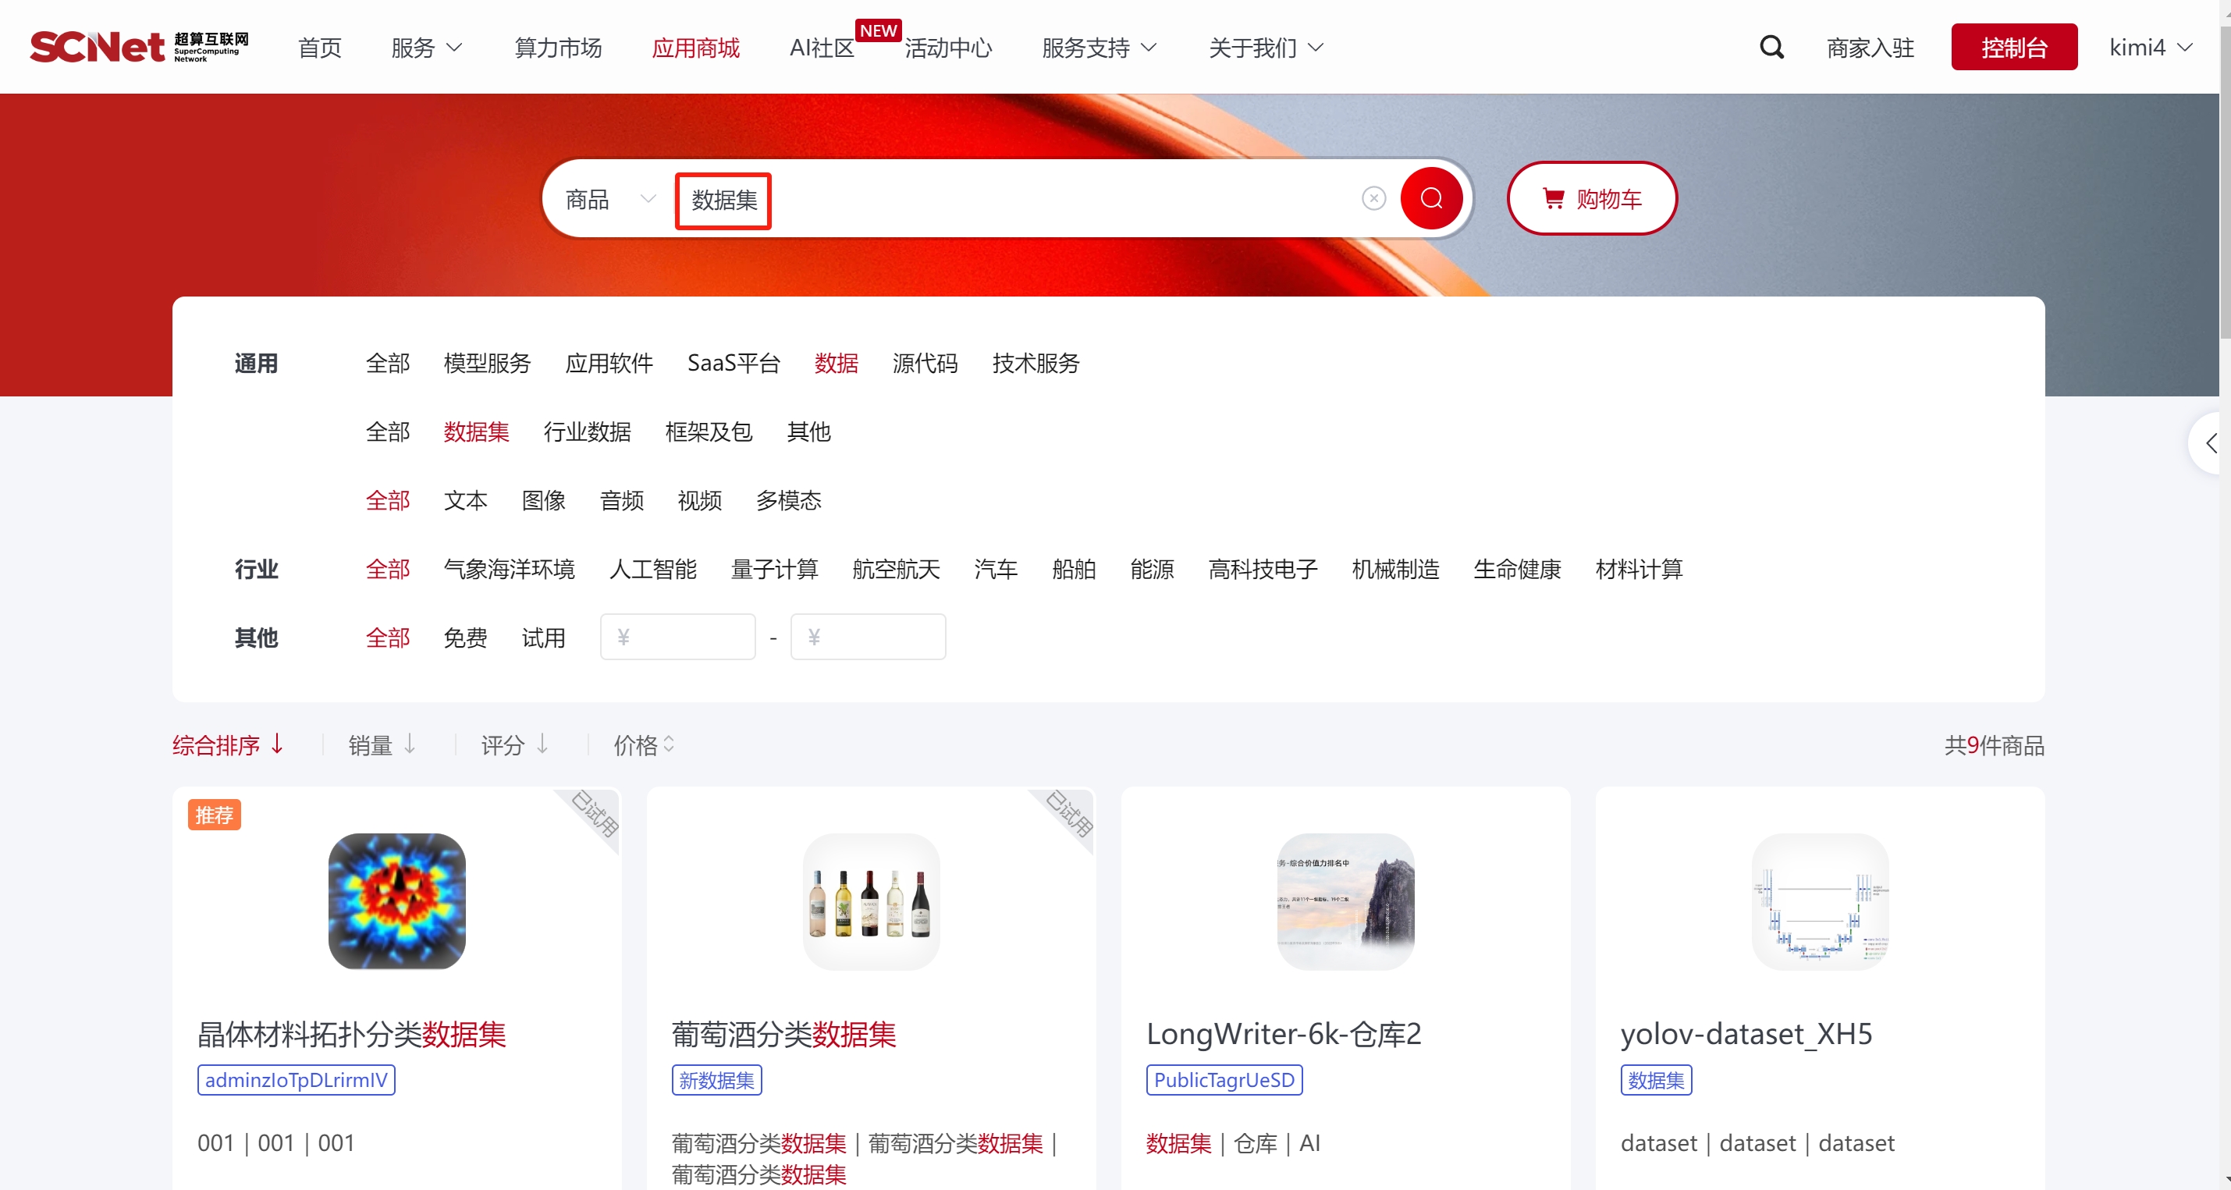
Task: Click the minimum price input field
Action: point(678,638)
